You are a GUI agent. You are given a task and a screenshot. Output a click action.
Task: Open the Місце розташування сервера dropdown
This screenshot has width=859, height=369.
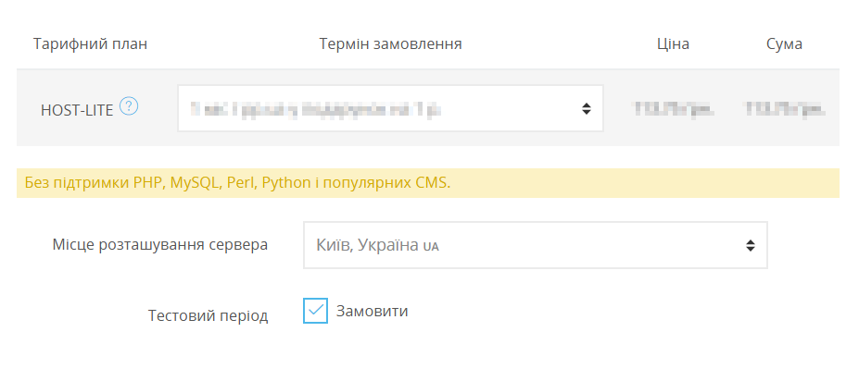coord(536,245)
